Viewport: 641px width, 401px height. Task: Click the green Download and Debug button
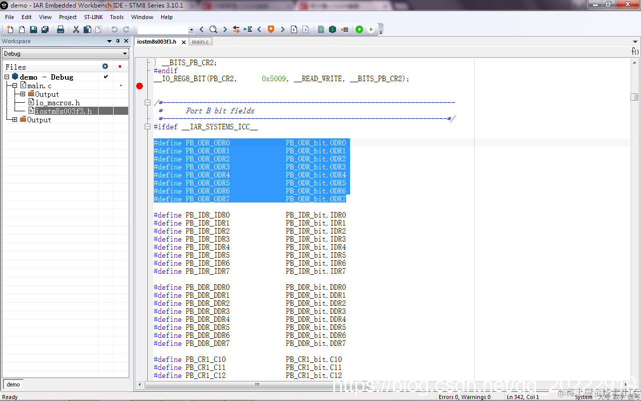point(359,30)
